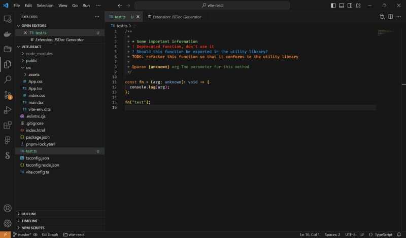Image resolution: width=406 pixels, height=238 pixels.
Task: Toggle the bottom panel visibility
Action: 342,6
